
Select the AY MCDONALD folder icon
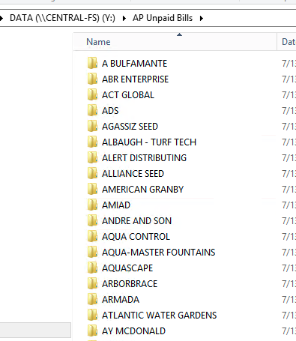[92, 331]
